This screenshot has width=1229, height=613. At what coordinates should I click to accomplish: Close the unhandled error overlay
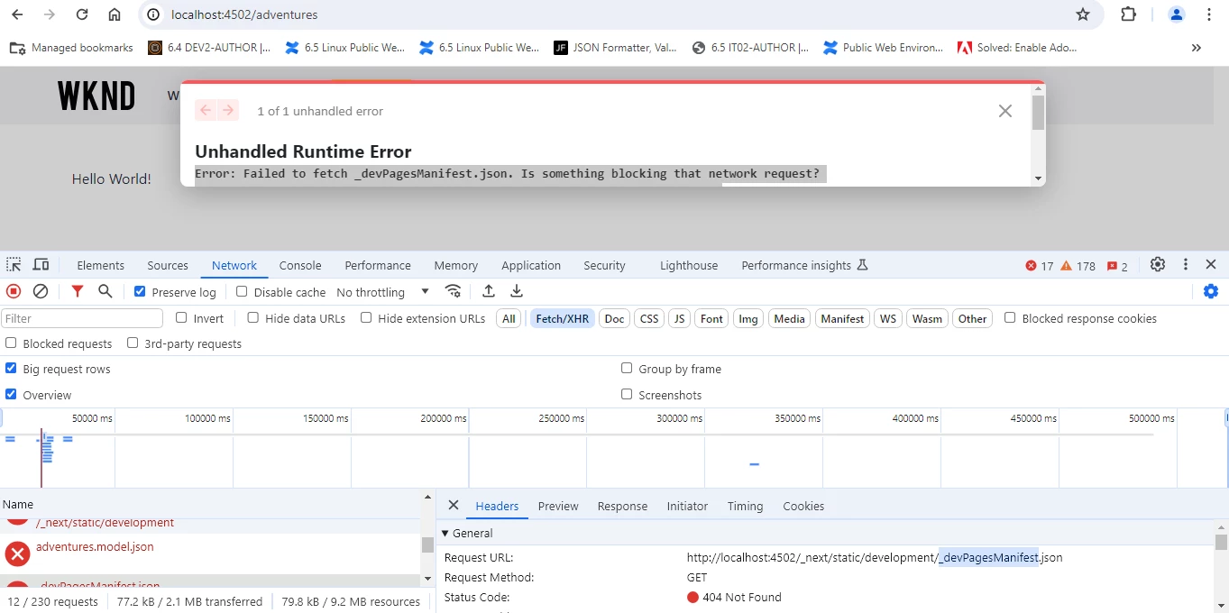pos(1005,111)
